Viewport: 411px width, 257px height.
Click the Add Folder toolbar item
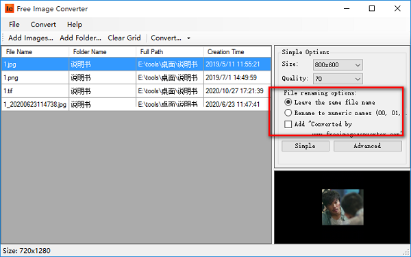80,38
